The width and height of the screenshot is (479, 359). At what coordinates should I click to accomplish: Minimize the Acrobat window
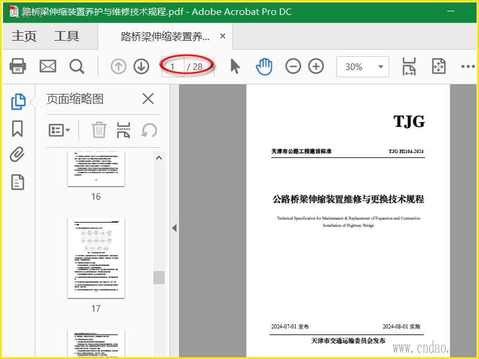451,11
